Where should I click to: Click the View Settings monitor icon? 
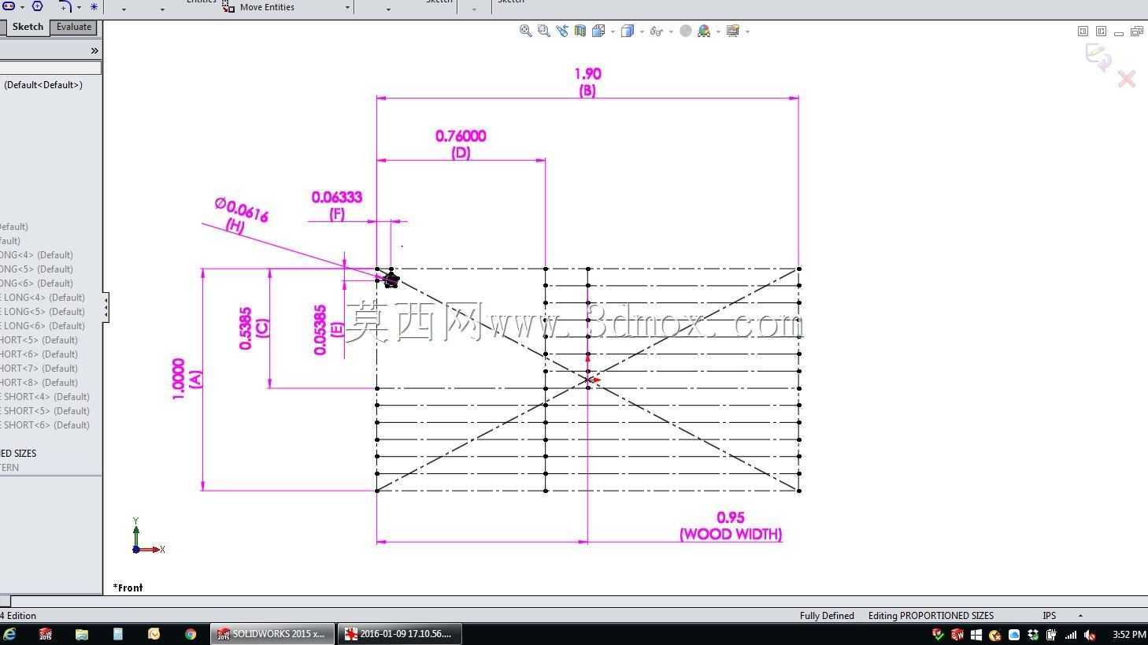coord(733,31)
